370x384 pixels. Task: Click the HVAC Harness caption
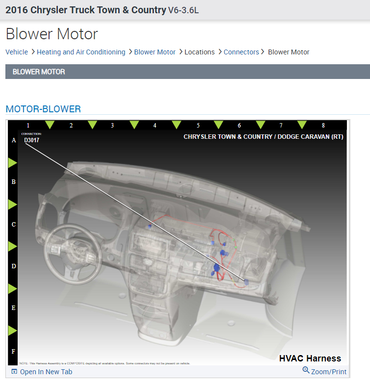pos(310,358)
